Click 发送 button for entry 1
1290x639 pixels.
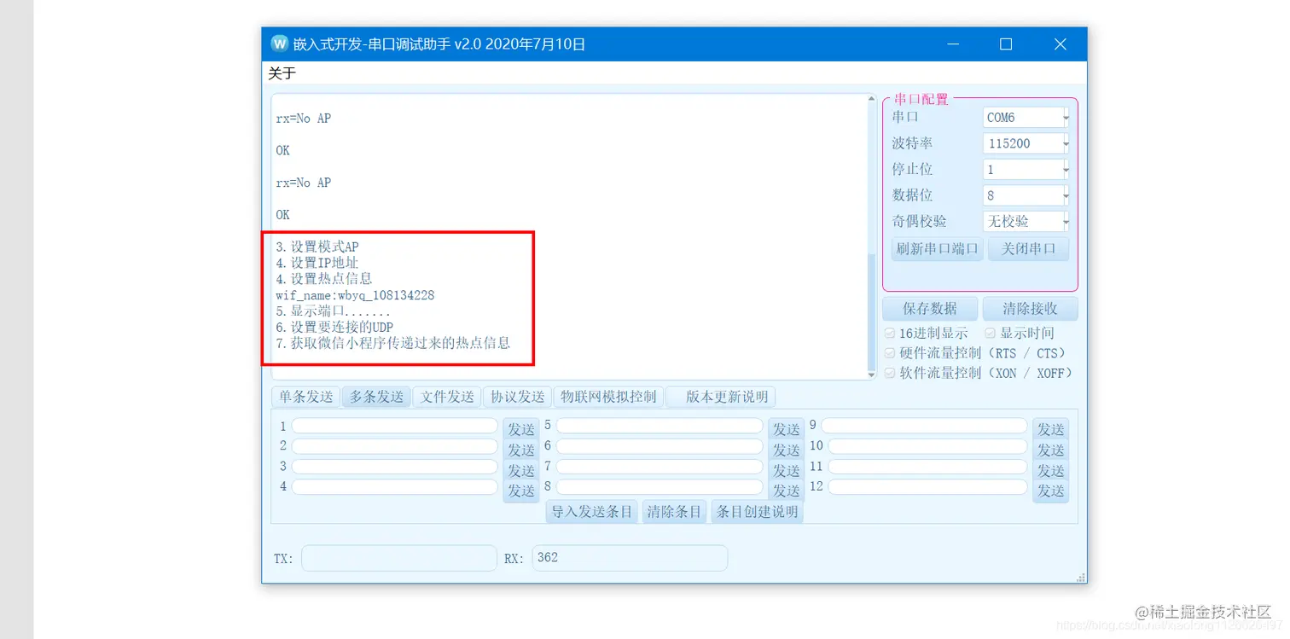tap(521, 429)
